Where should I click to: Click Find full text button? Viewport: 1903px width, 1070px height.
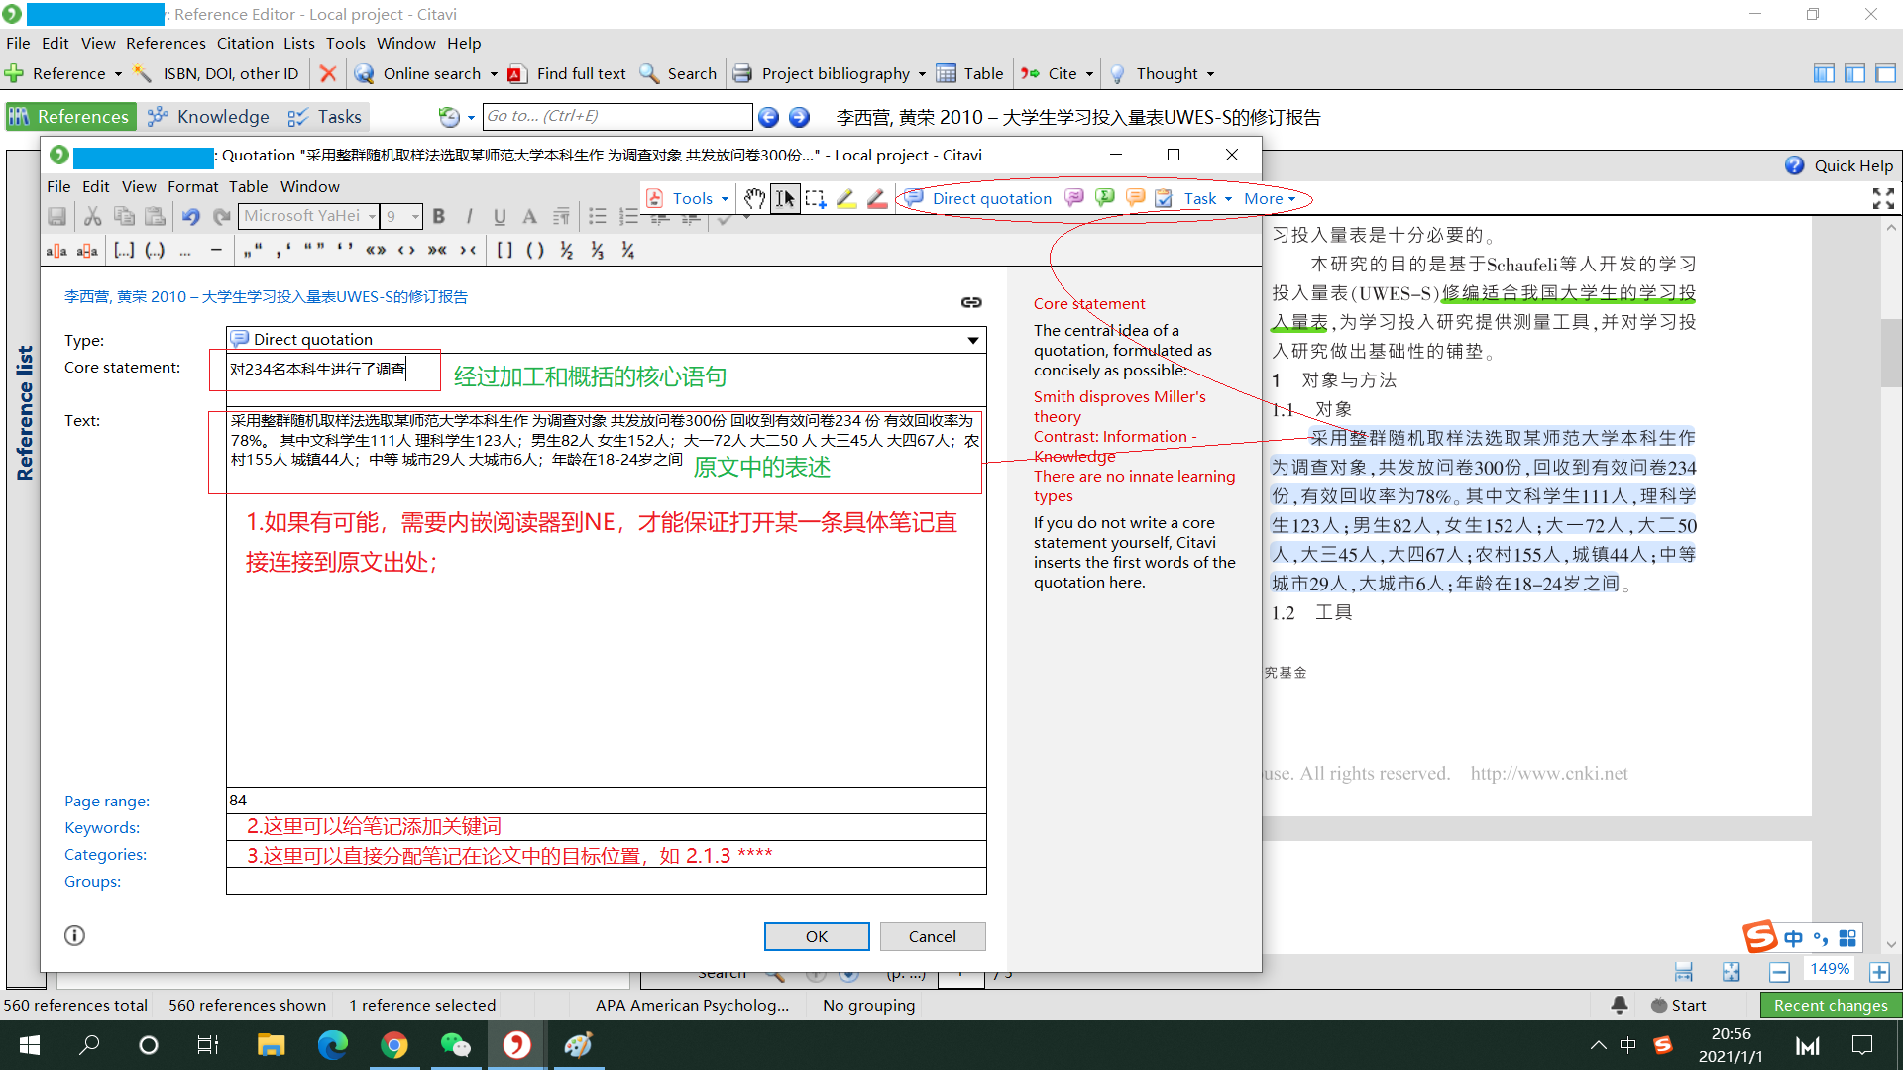[x=567, y=73]
